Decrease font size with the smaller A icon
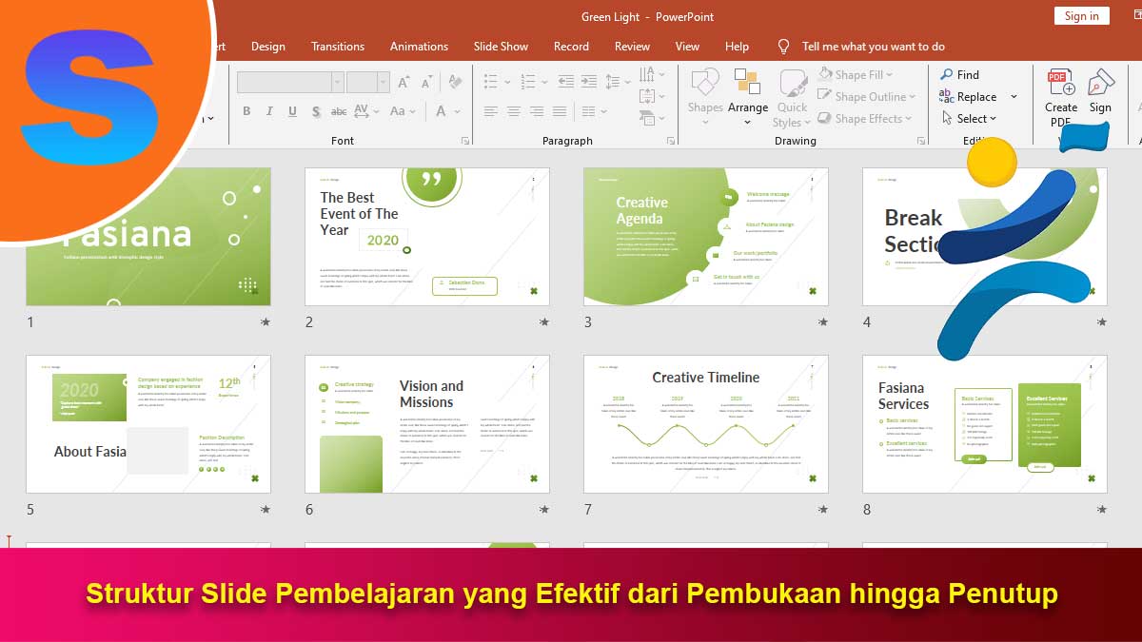The image size is (1142, 642). coord(425,82)
